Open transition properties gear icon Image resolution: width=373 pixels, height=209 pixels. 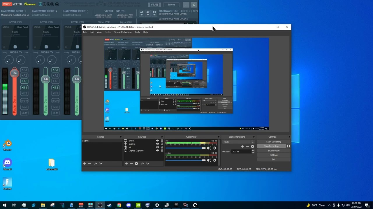click(253, 147)
